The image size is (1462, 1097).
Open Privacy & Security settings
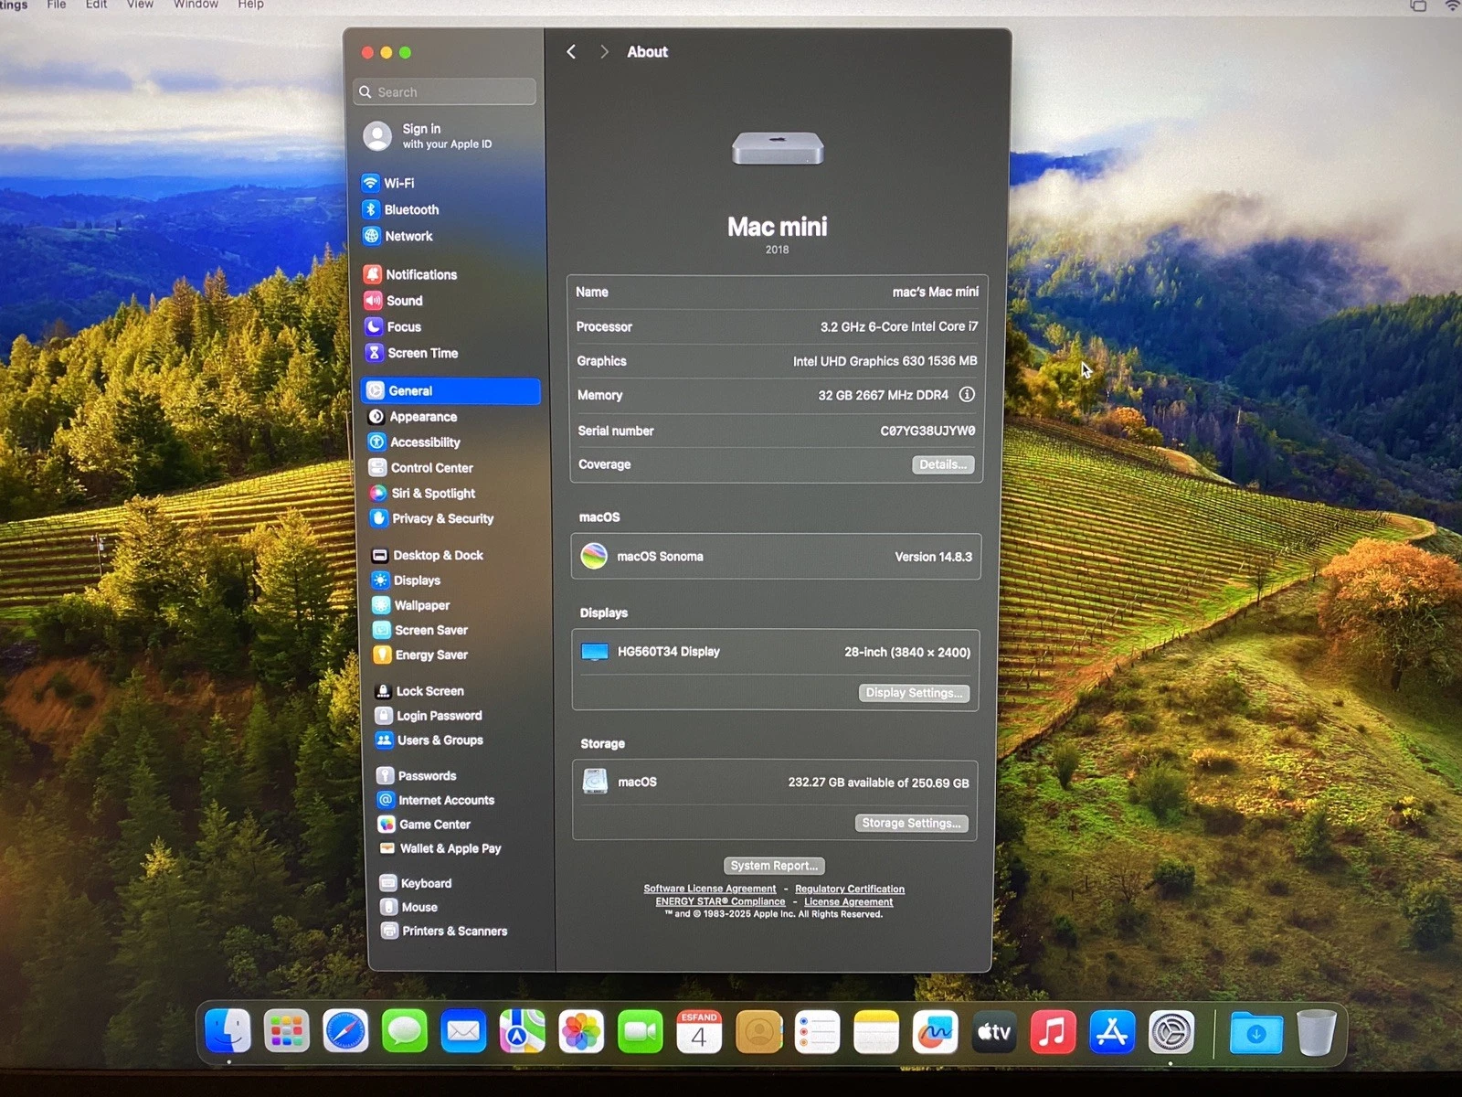pos(442,518)
